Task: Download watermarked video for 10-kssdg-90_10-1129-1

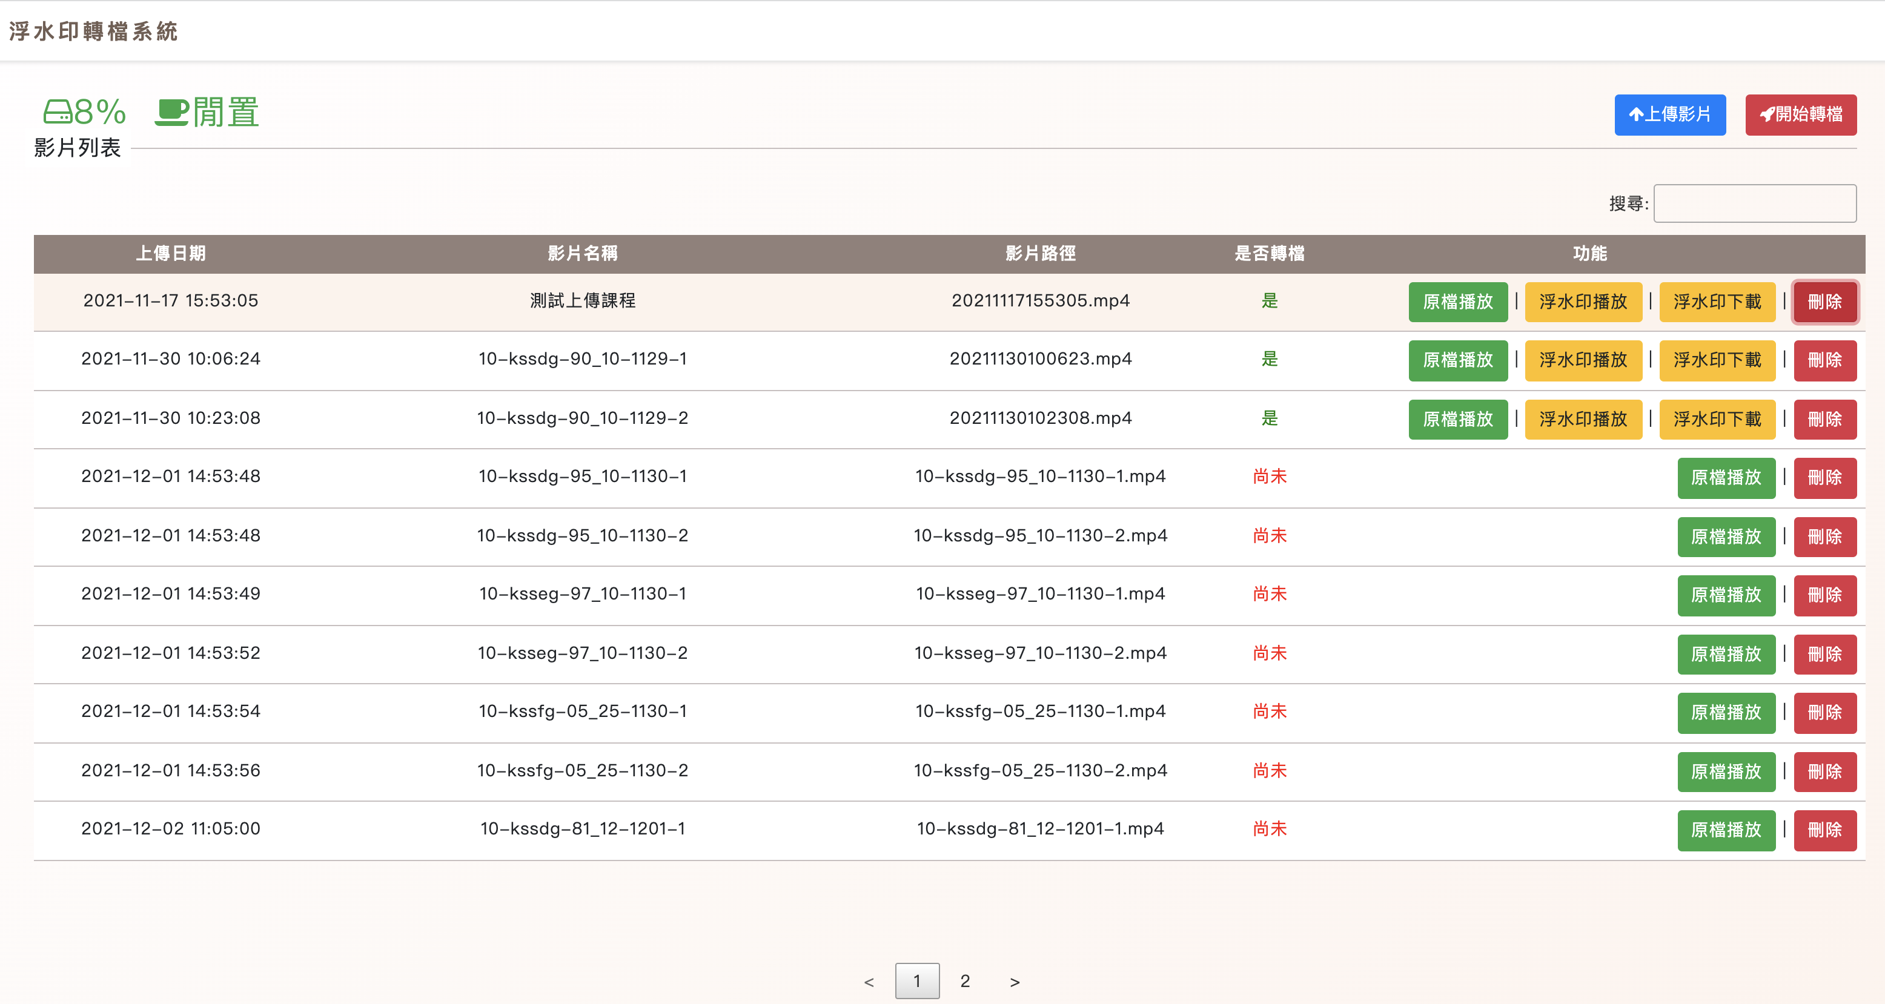Action: (1717, 360)
